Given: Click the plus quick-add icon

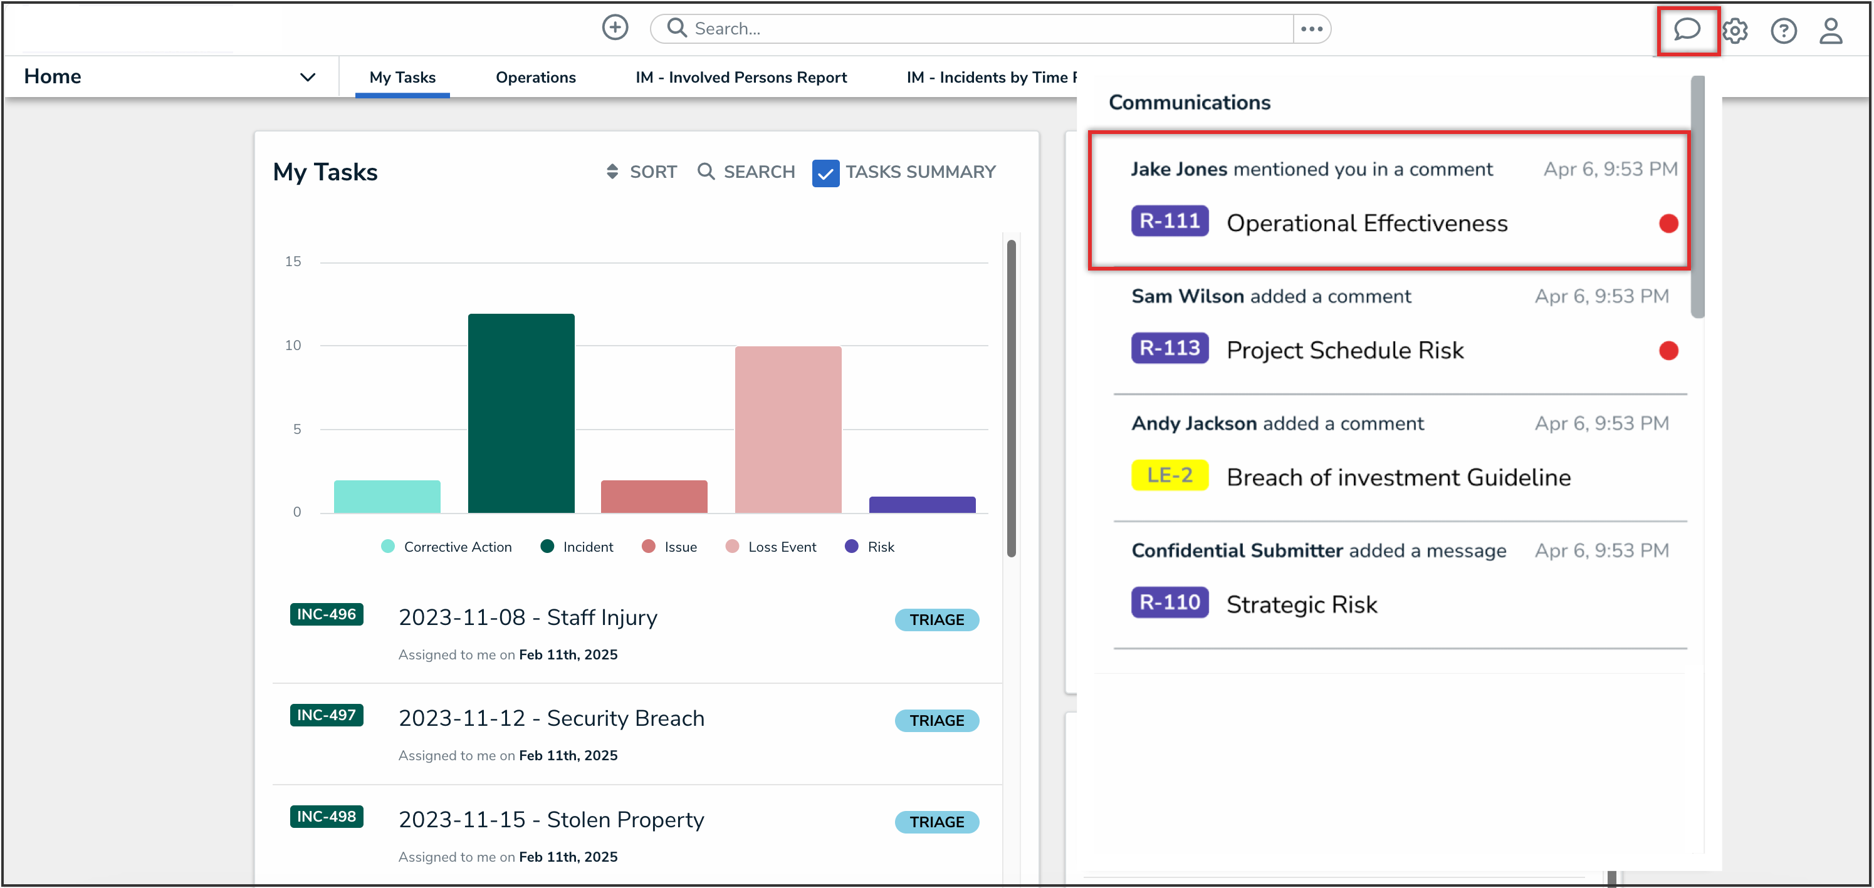Looking at the screenshot, I should (x=615, y=28).
